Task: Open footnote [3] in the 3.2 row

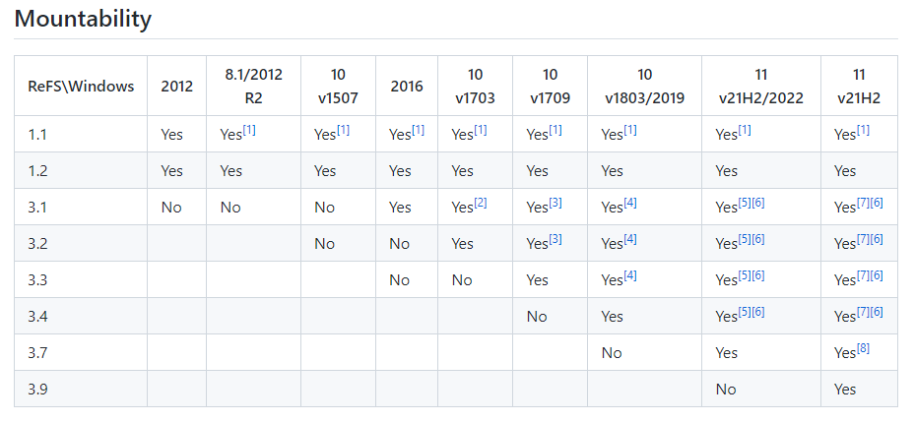Action: coord(556,239)
